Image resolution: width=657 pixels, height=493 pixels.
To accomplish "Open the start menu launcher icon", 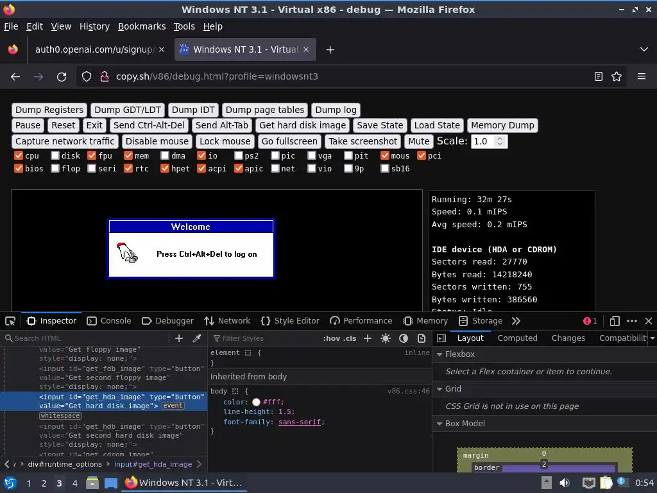I will tap(10, 483).
